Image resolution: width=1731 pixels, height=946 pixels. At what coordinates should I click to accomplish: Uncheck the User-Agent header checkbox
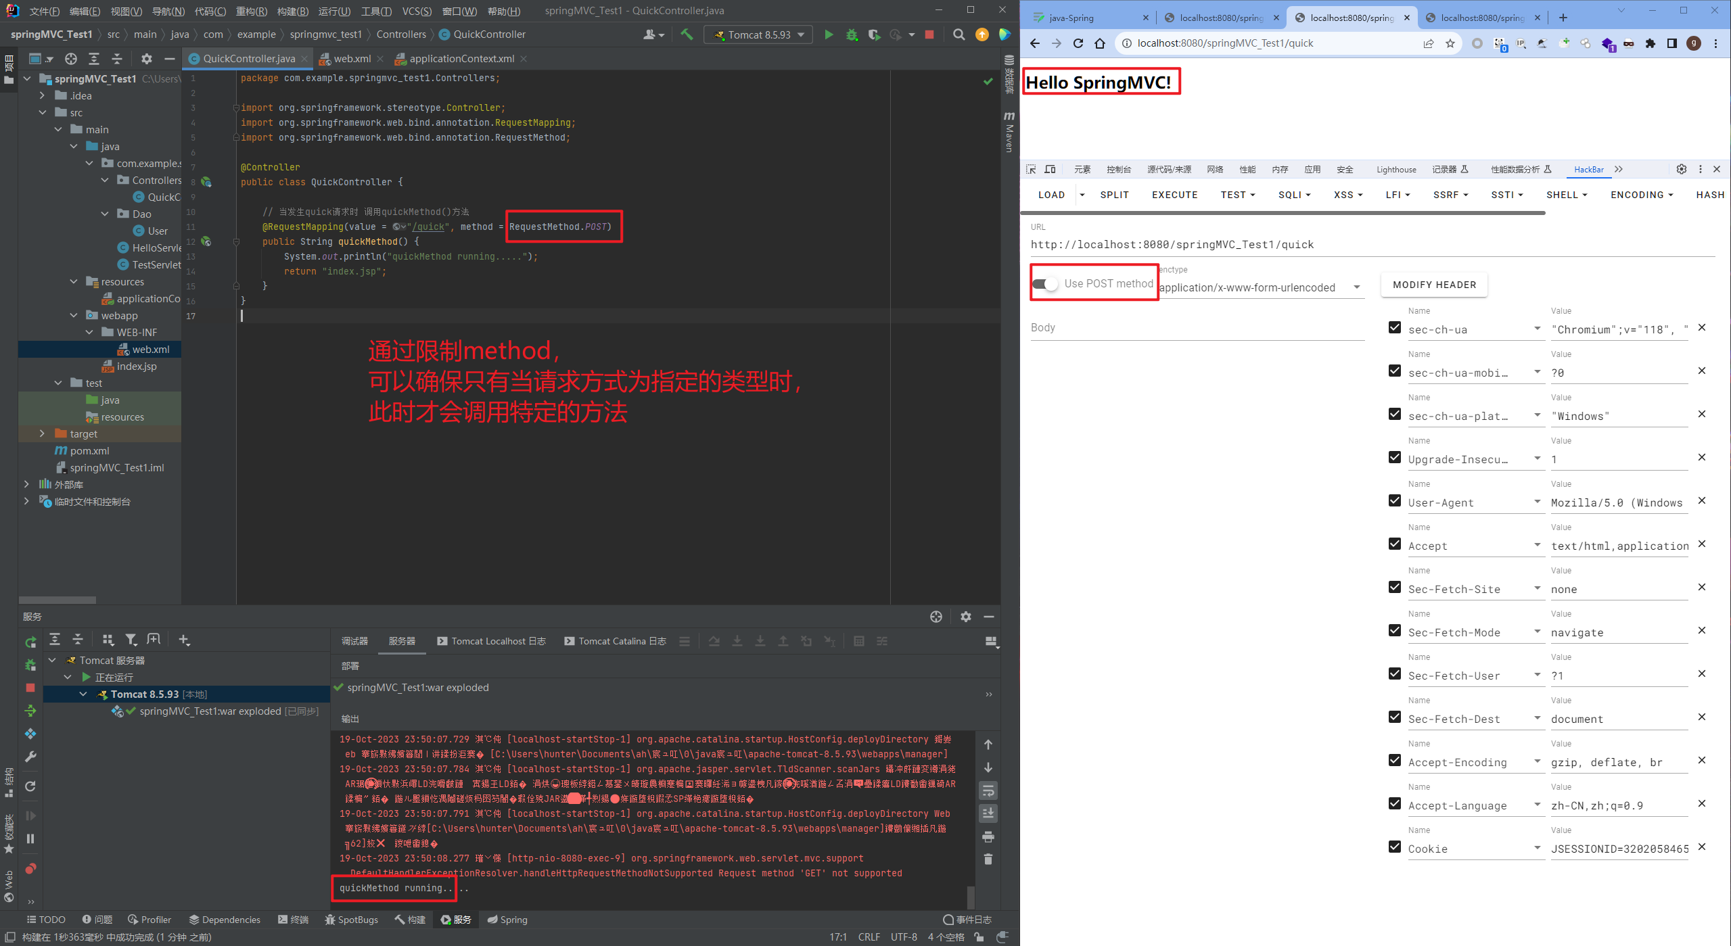[x=1394, y=500]
